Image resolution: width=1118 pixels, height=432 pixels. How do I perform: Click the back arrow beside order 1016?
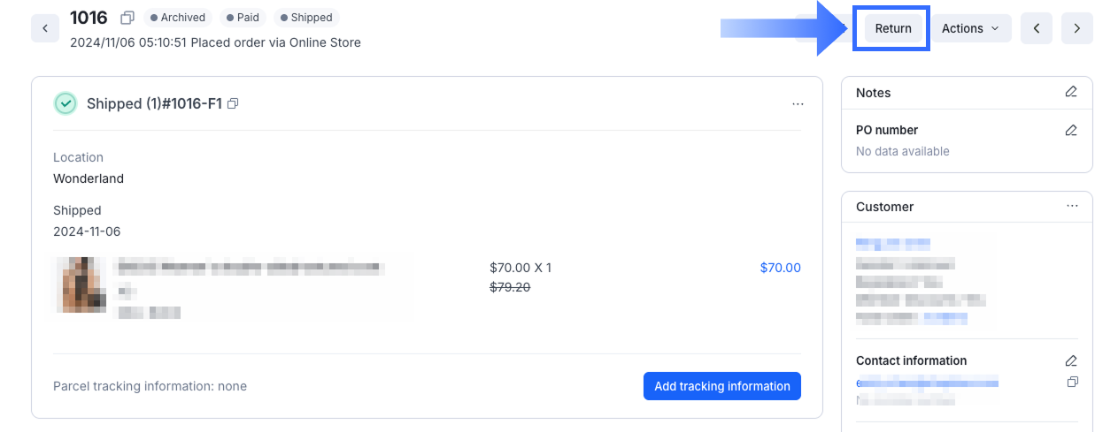coord(45,28)
